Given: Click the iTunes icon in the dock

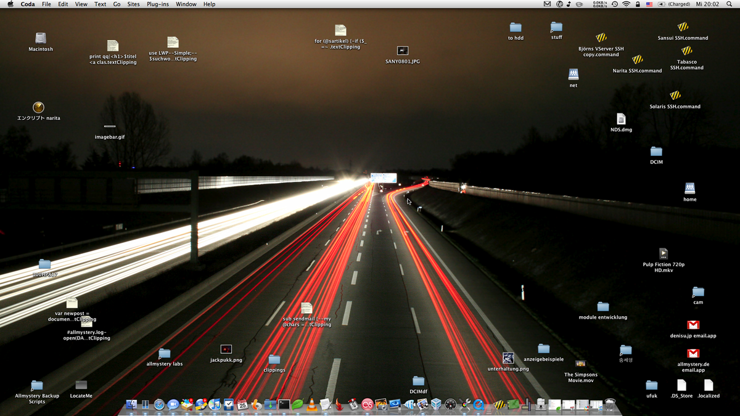Looking at the screenshot, I should tap(215, 404).
